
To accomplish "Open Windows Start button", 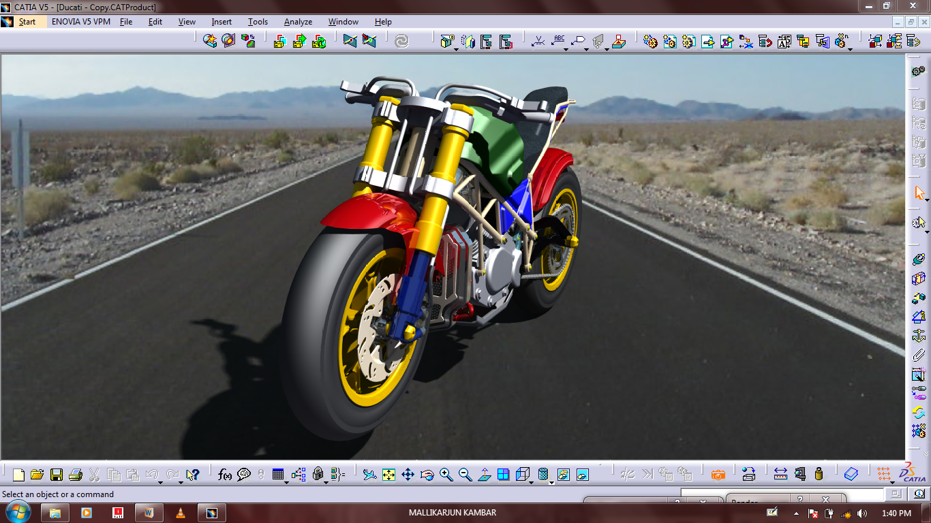I will [x=18, y=512].
